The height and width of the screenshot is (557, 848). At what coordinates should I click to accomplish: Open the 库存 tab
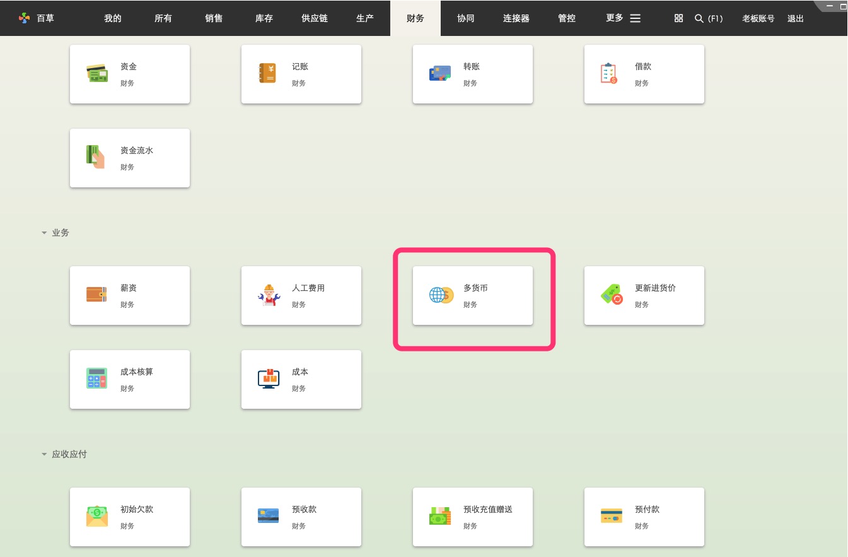coord(264,18)
